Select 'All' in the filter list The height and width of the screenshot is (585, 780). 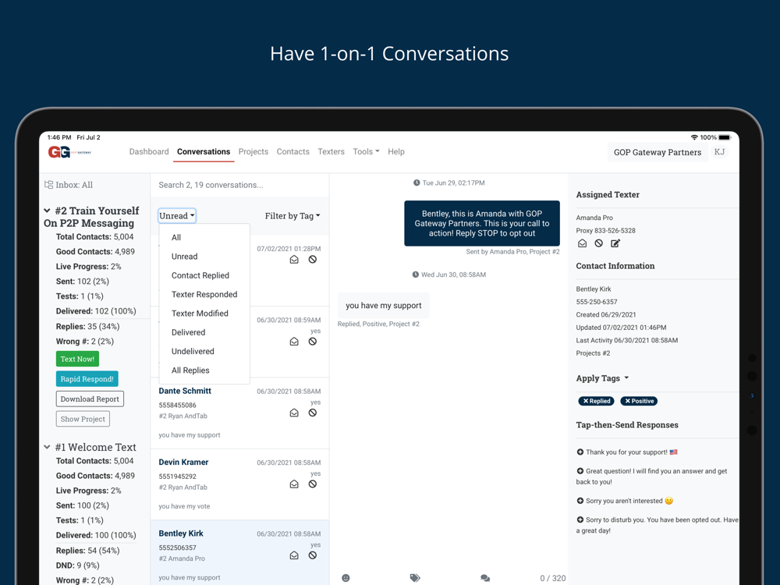pyautogui.click(x=204, y=237)
